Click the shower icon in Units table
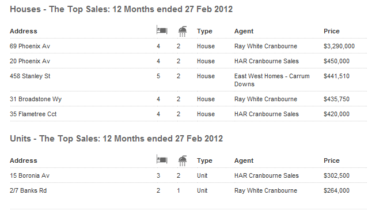Image resolution: width=368 pixels, height=218 pixels. click(183, 161)
